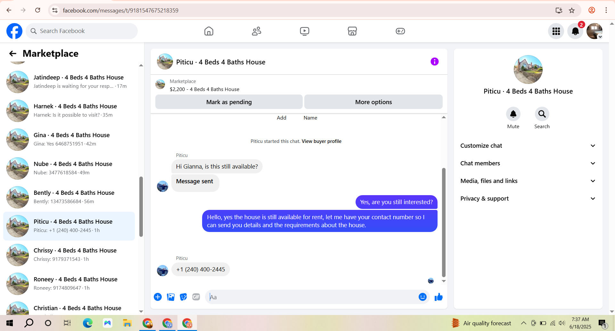The height and width of the screenshot is (331, 615).
Task: Click Mark as pending button
Action: [229, 102]
